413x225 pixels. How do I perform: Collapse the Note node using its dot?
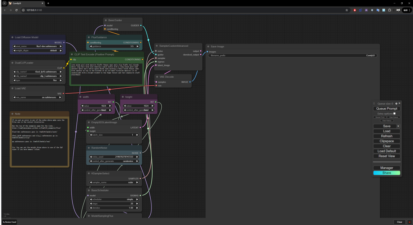click(x=13, y=114)
